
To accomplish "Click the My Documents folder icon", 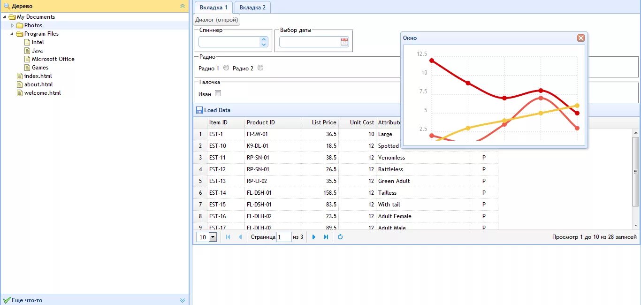I will [12, 17].
